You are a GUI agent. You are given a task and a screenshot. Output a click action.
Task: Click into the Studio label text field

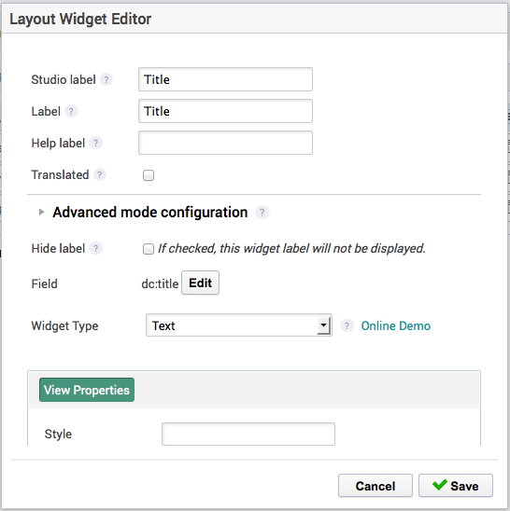pyautogui.click(x=226, y=79)
